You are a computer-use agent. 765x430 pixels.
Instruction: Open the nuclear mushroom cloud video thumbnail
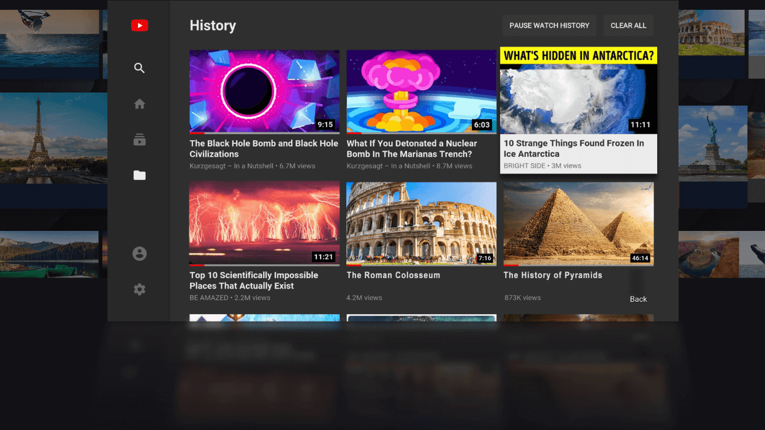pos(421,91)
